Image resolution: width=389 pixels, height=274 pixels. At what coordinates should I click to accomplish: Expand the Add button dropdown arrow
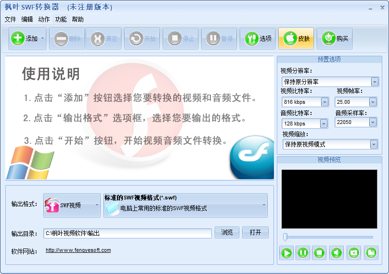(x=43, y=38)
